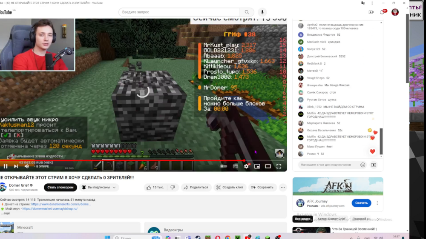The height and width of the screenshot is (239, 426).
Task: Open the donationalerts donation link
Action: click(x=61, y=204)
